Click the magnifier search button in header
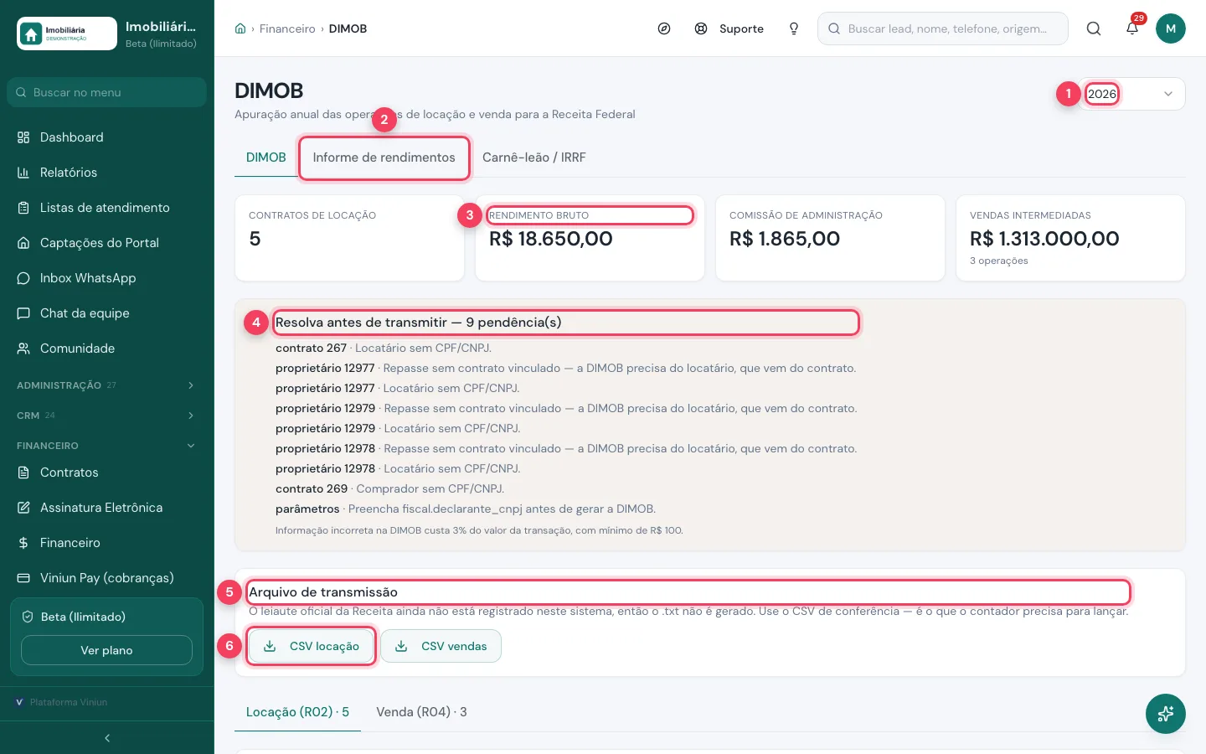The image size is (1206, 754). 1094,28
